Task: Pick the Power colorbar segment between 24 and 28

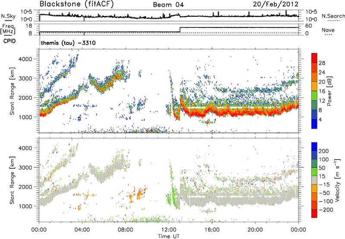Action: [314, 68]
